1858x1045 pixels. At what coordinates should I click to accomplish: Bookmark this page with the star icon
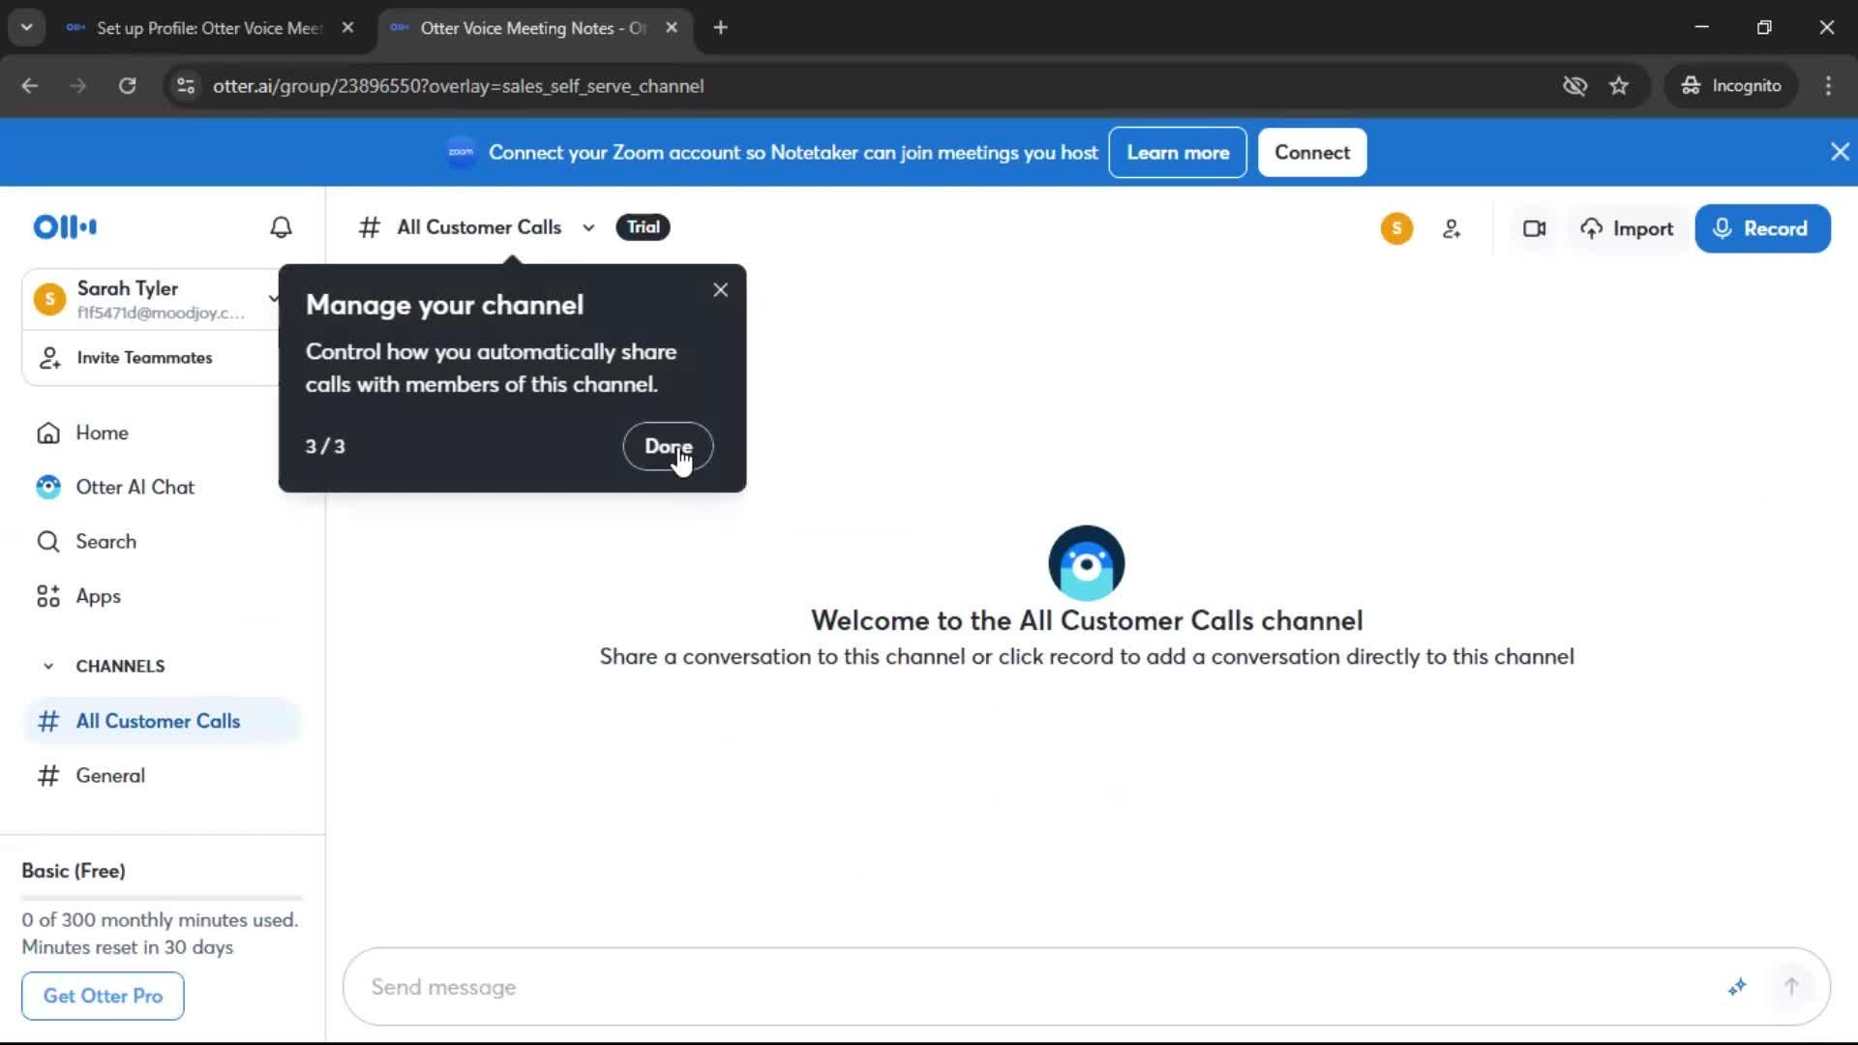(x=1619, y=86)
